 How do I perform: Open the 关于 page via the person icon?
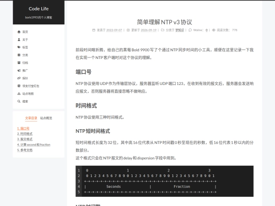tap(19, 39)
